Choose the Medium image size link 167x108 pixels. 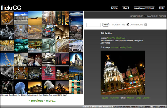point(131,98)
